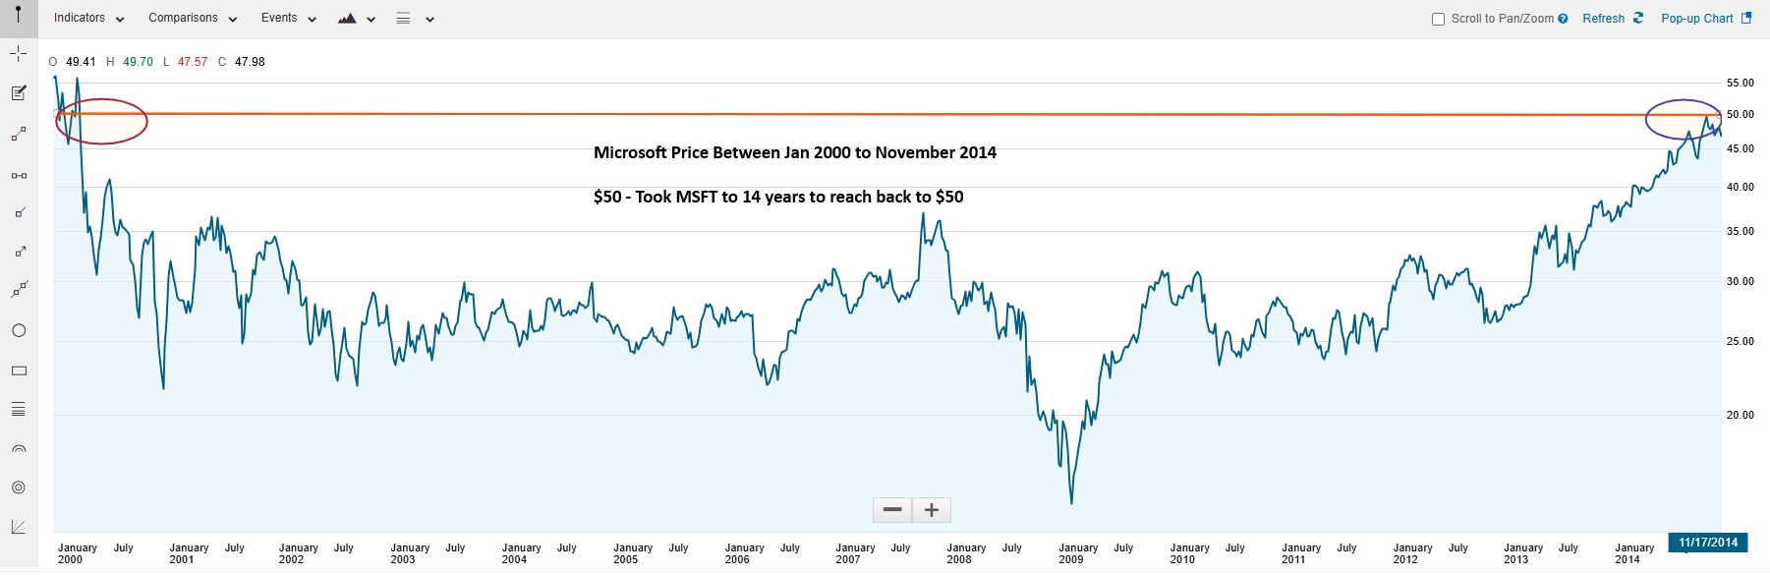This screenshot has height=575, width=1770.
Task: Select the horizontal line segment tool
Action: click(x=18, y=175)
